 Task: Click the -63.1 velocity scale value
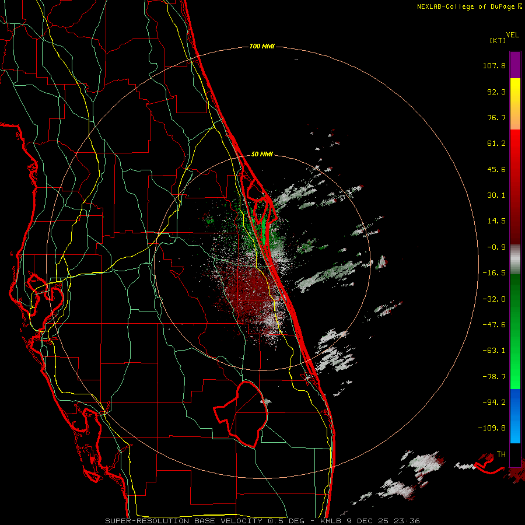494,351
